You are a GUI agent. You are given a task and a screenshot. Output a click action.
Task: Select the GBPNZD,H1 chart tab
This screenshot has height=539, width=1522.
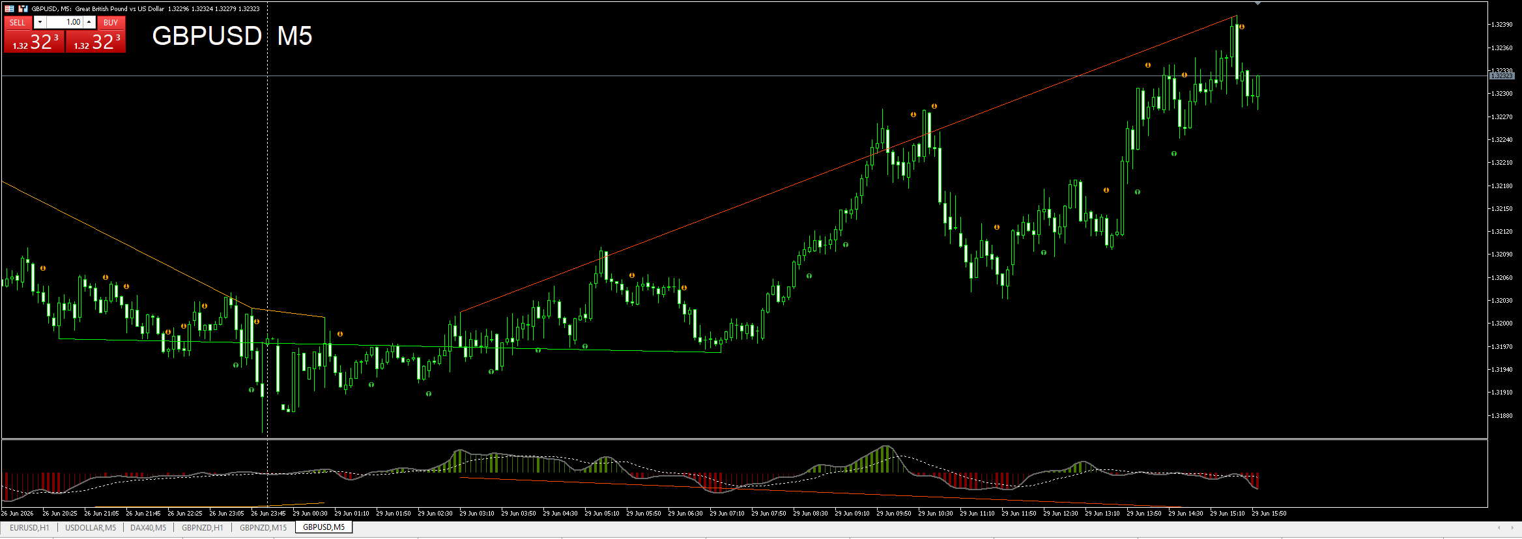point(202,528)
